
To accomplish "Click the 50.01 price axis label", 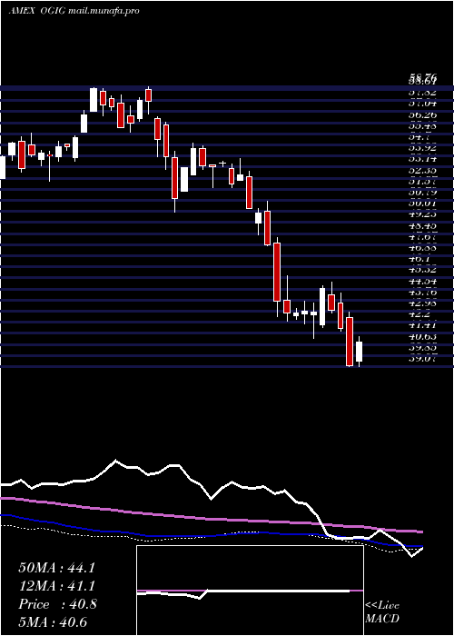I will click(x=422, y=204).
